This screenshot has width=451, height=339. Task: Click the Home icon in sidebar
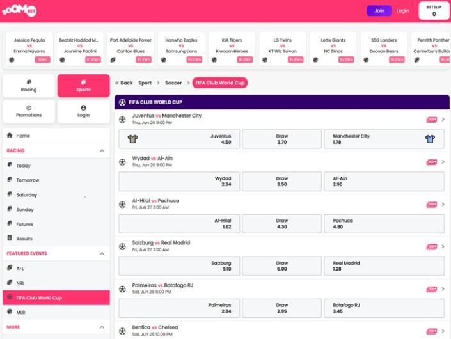point(10,136)
